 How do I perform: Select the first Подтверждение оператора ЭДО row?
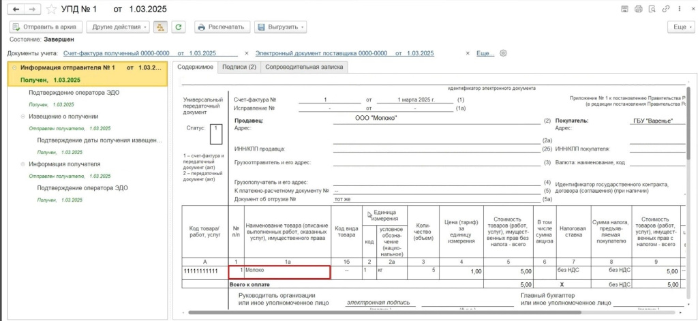(x=74, y=93)
